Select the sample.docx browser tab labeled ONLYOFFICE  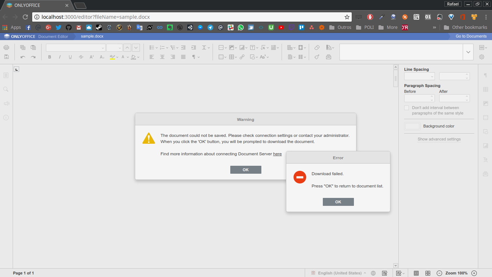click(36, 5)
